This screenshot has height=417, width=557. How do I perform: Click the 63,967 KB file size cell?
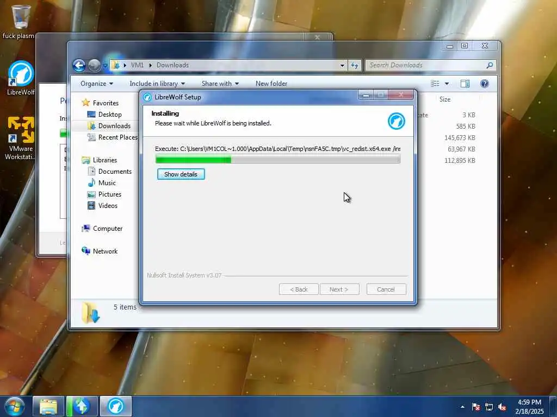[x=461, y=149]
